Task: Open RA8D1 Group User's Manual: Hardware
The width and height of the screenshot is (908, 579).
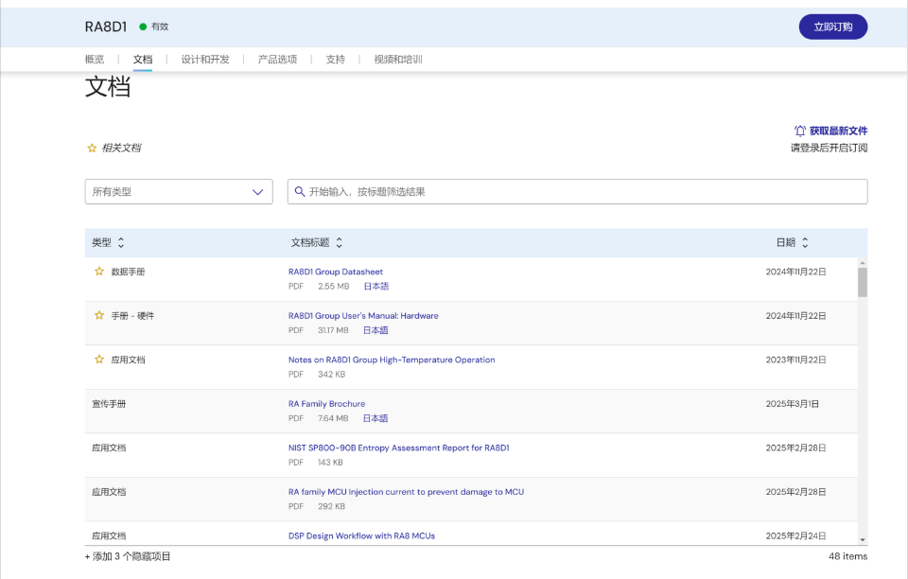Action: (x=363, y=316)
